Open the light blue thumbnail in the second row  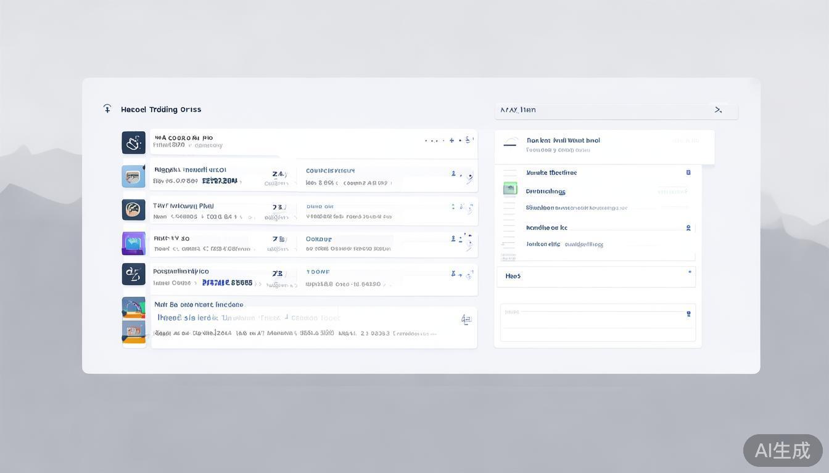(x=133, y=176)
